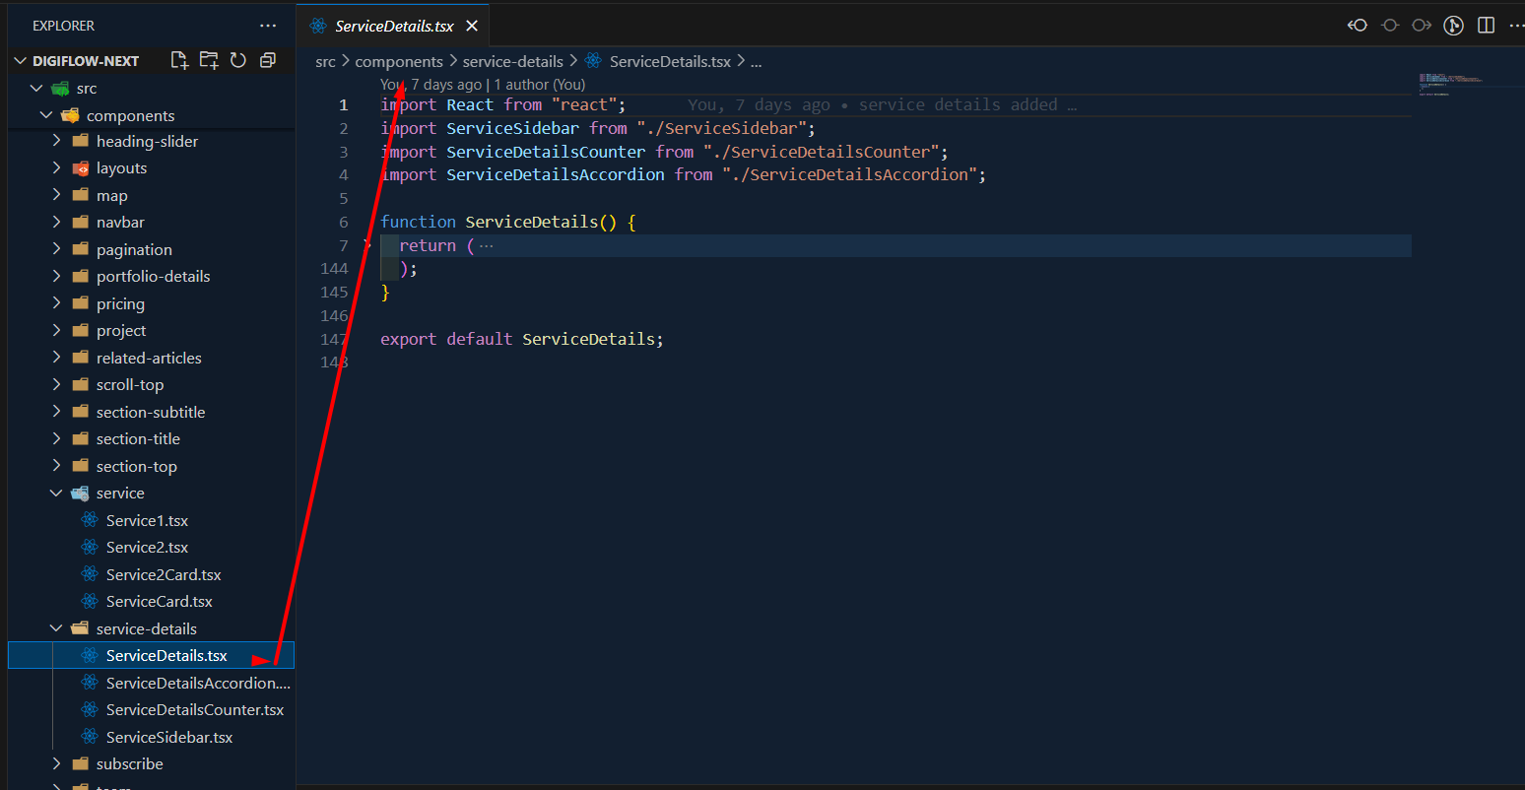Image resolution: width=1525 pixels, height=790 pixels.
Task: Go to next git change icon
Action: [1422, 26]
